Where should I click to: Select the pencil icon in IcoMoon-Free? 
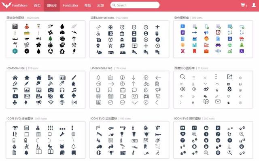click(x=74, y=77)
